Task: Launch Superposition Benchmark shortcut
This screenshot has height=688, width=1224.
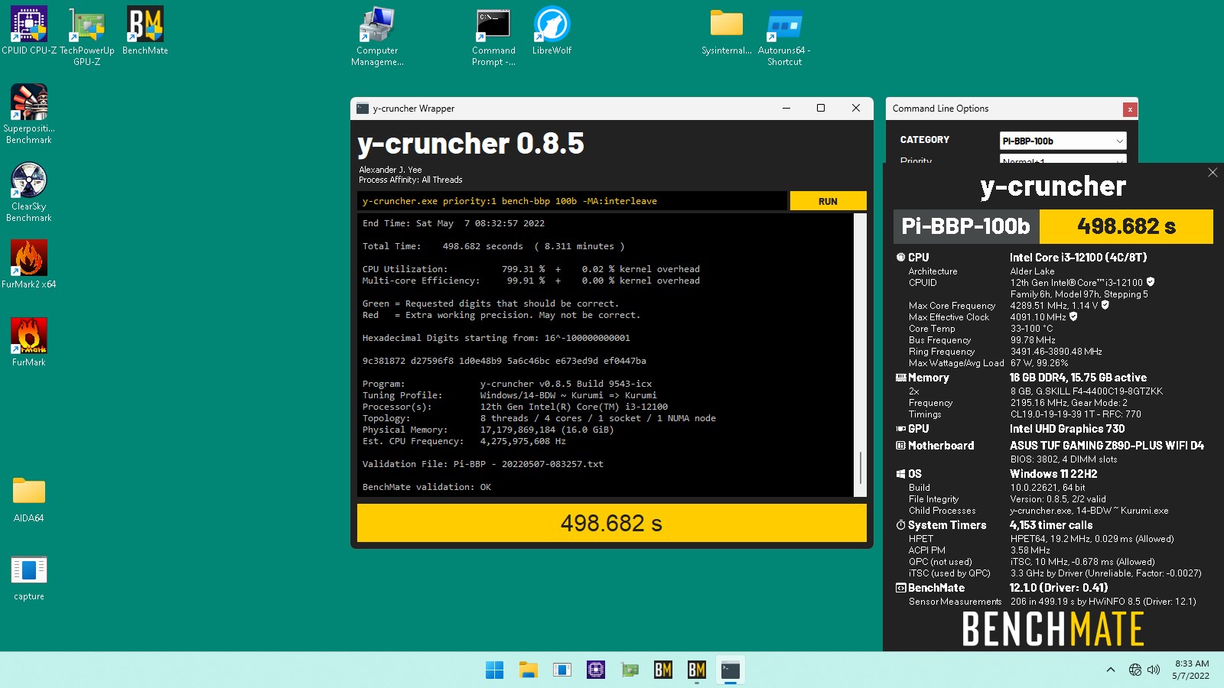Action: click(x=29, y=114)
